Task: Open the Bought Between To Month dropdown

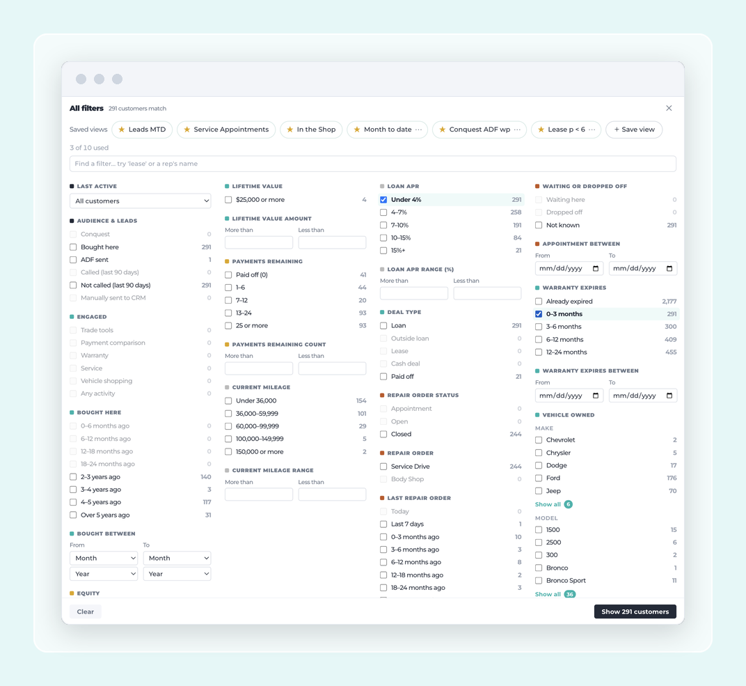Action: tap(177, 558)
